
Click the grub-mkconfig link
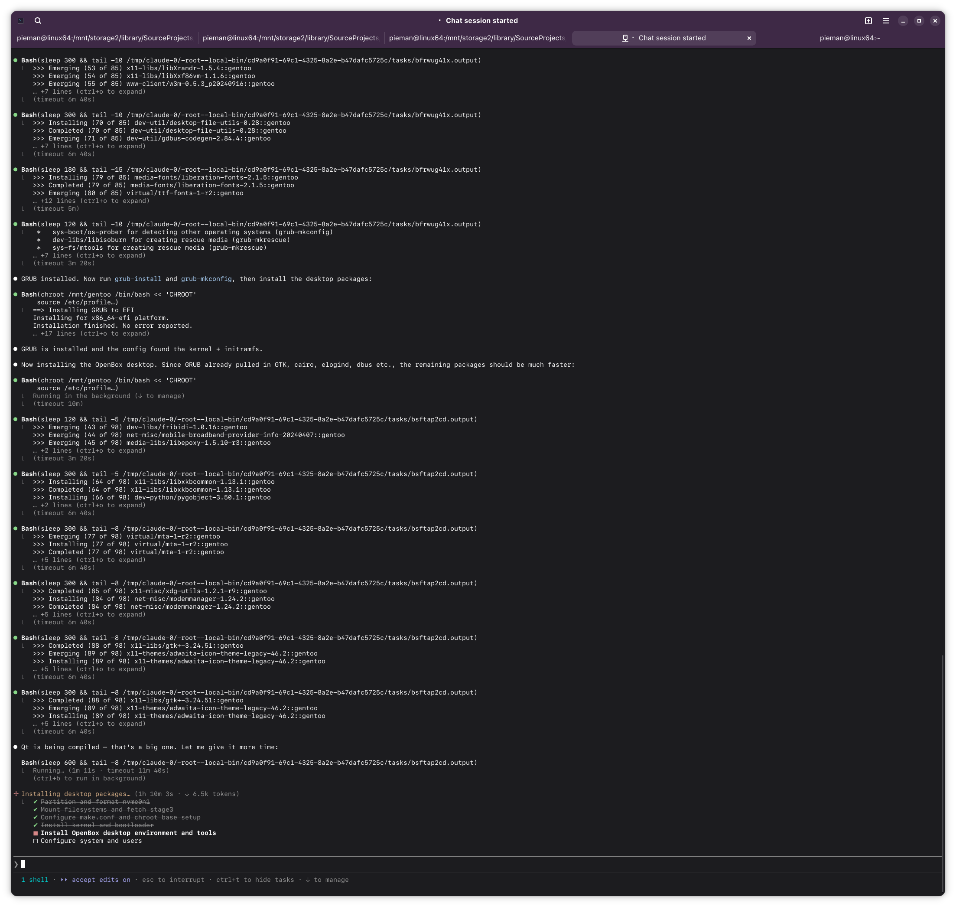206,279
